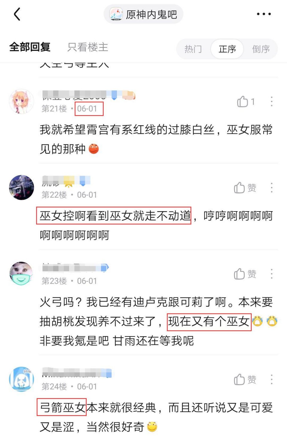Tap the back arrow icon
This screenshot has height=437, width=287.
[x=17, y=14]
